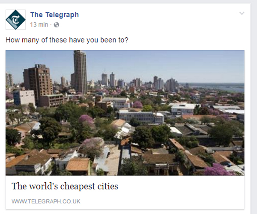
Task: Open The Telegraph page name link
Action: [54, 15]
